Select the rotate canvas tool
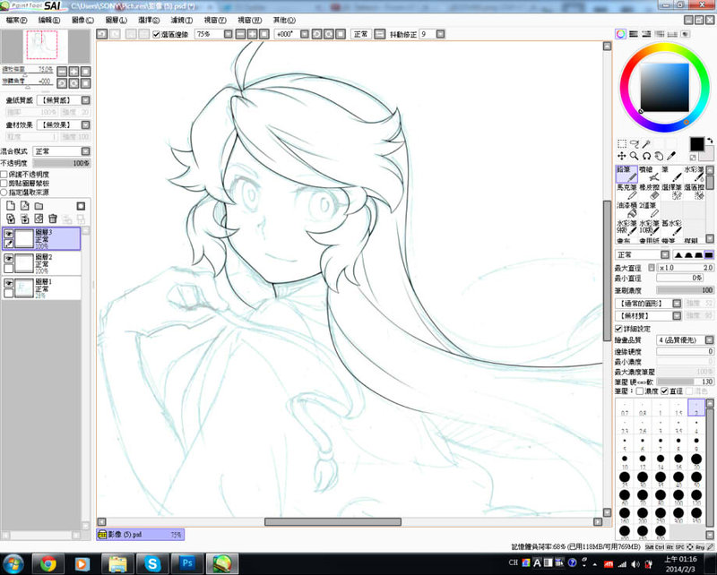The width and height of the screenshot is (717, 575). click(x=646, y=156)
